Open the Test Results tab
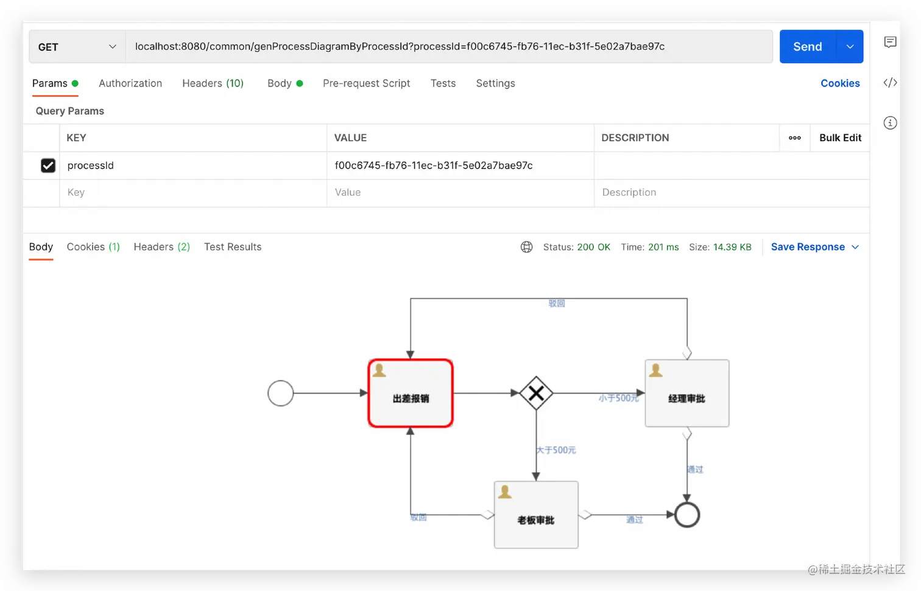The width and height of the screenshot is (921, 591). (233, 247)
